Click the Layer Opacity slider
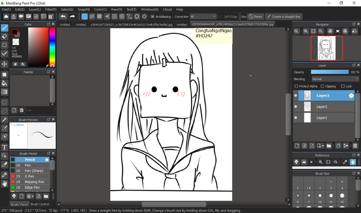Image resolution: width=361 pixels, height=213 pixels. [x=330, y=72]
